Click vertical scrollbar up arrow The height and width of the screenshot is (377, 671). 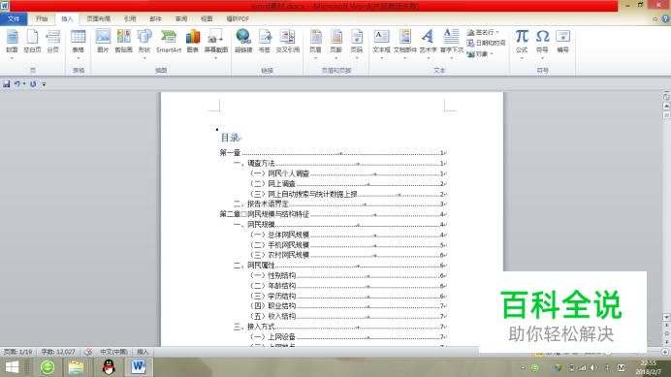tap(666, 106)
